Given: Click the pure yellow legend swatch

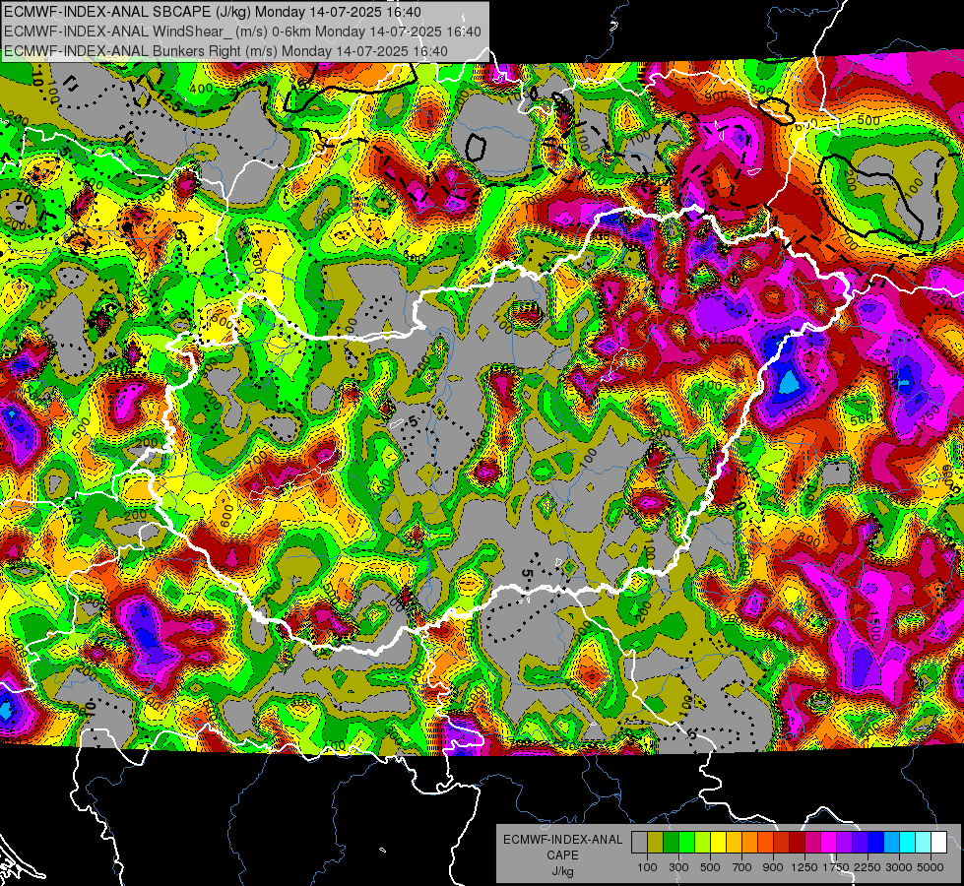Looking at the screenshot, I should tap(718, 843).
